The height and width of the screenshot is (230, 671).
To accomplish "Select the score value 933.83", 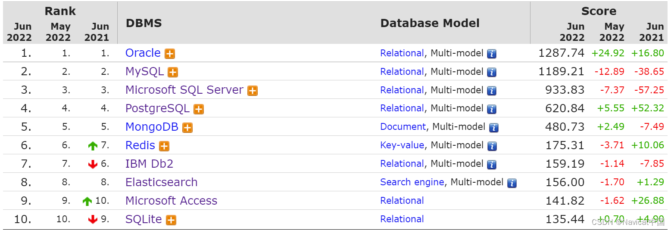I will (565, 90).
